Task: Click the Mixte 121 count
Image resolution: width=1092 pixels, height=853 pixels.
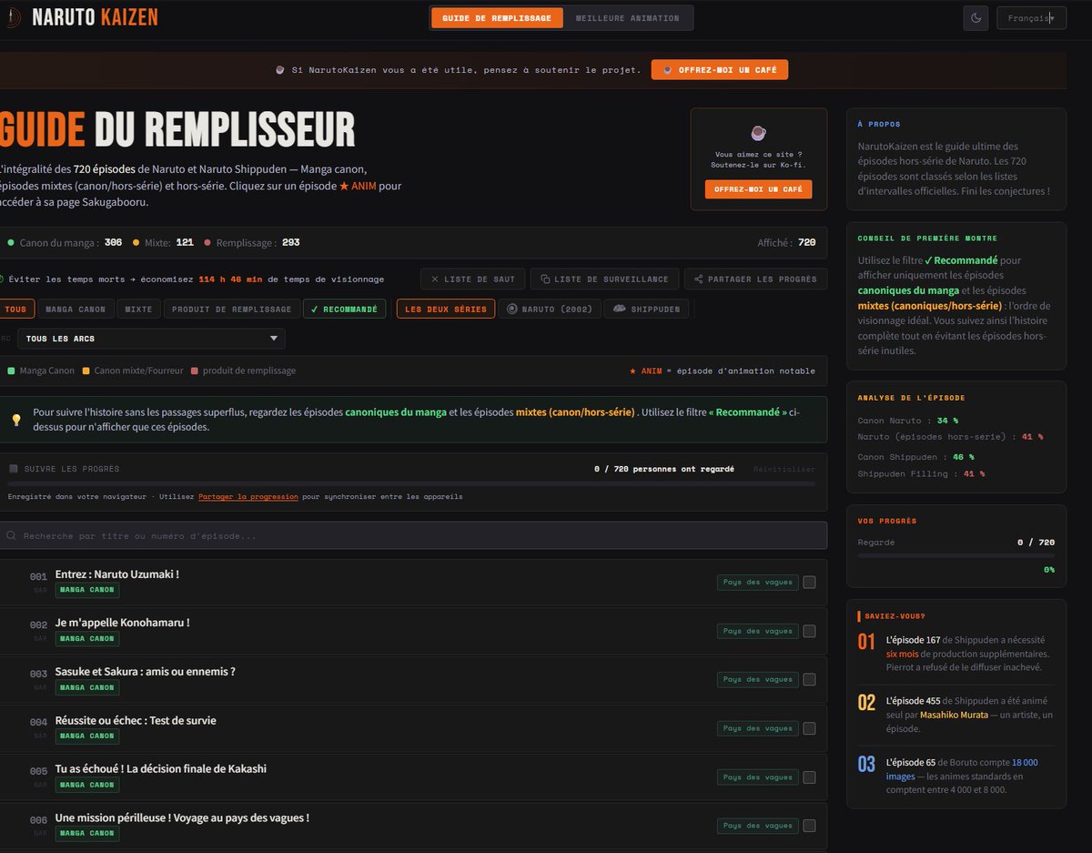Action: click(185, 243)
